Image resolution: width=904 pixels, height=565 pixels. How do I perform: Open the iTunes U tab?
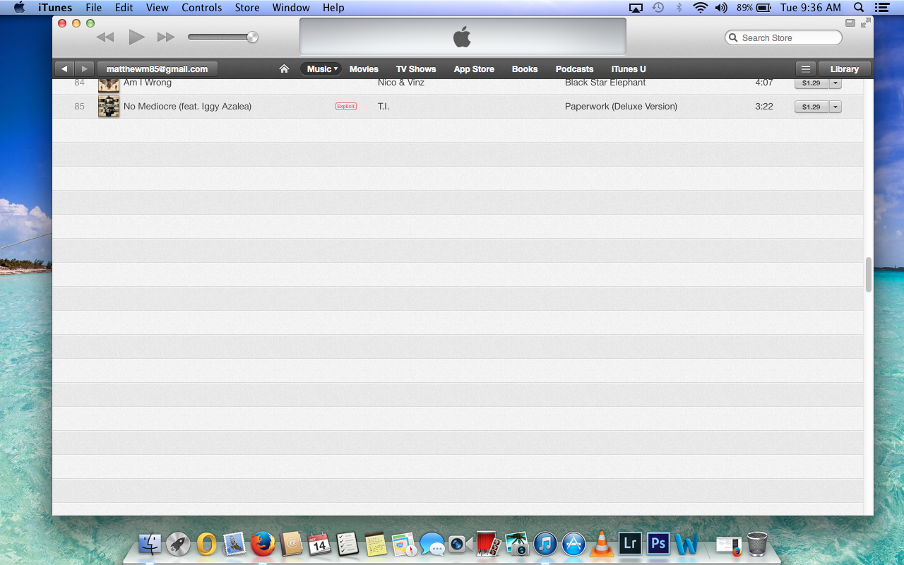pyautogui.click(x=629, y=69)
